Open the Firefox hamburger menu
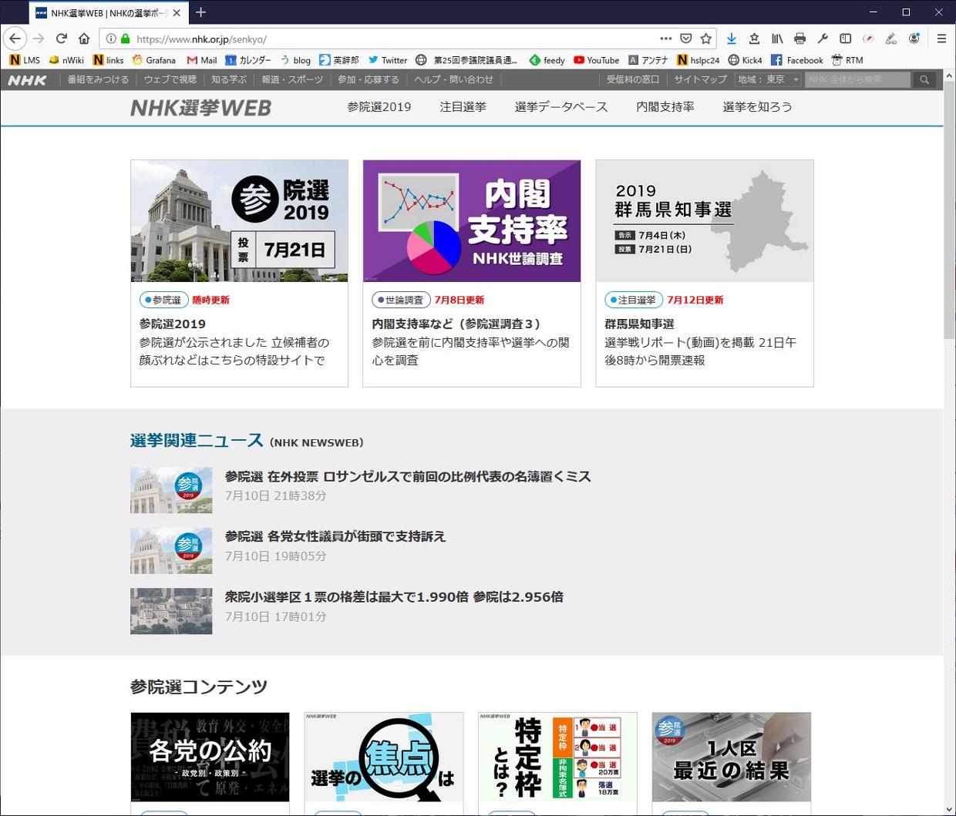956x816 pixels. pos(941,39)
